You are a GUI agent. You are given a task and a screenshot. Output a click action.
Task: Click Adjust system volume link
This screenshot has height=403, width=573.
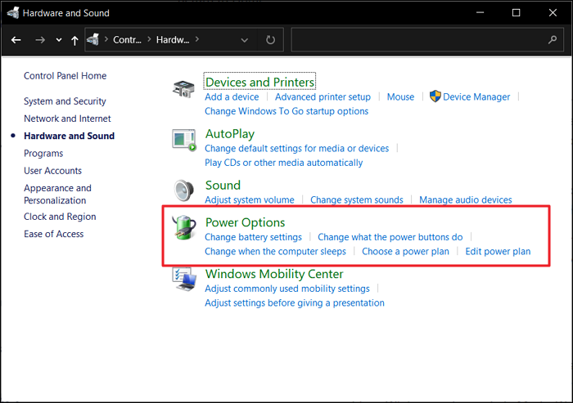[249, 199]
